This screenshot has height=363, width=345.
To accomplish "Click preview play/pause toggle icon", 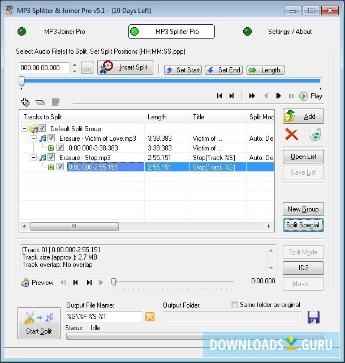I will click(x=89, y=283).
